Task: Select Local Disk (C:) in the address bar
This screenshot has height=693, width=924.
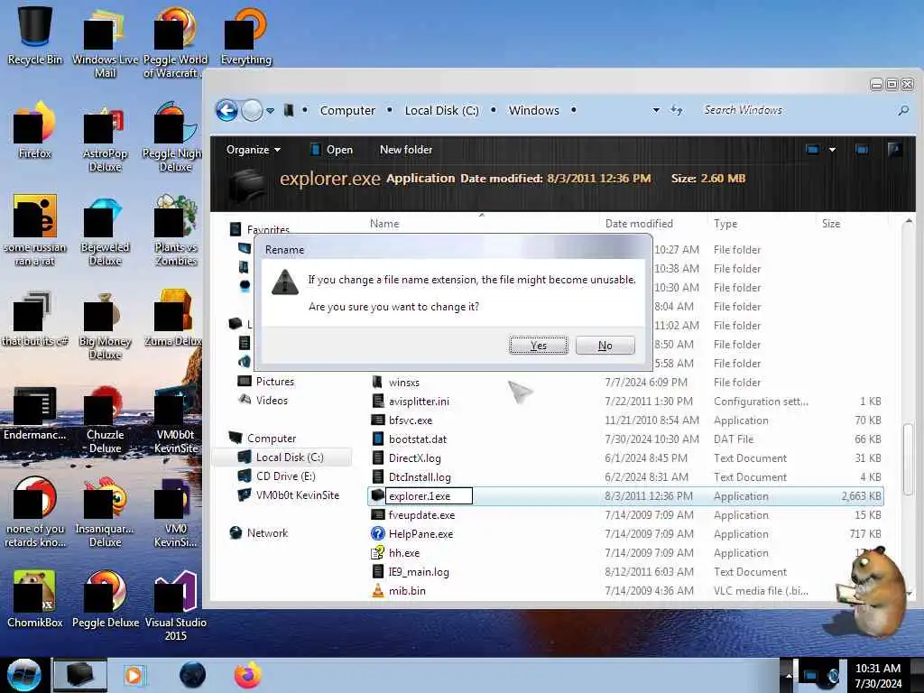Action: 441,110
